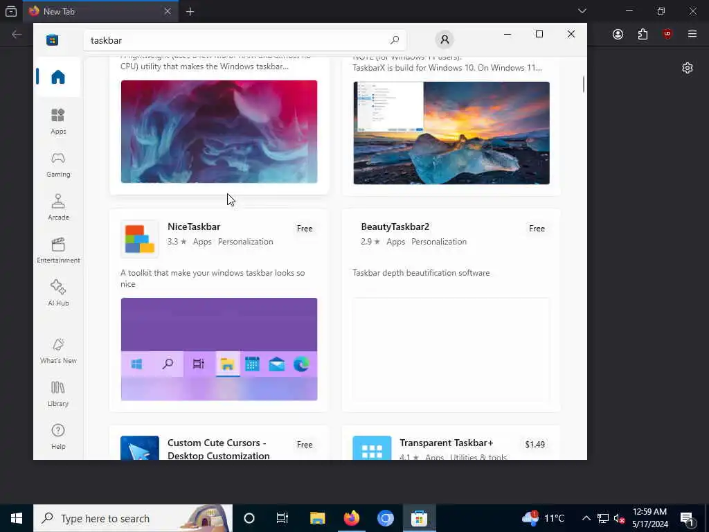Open the Firefox hamburger menu
The width and height of the screenshot is (709, 532).
click(x=692, y=34)
